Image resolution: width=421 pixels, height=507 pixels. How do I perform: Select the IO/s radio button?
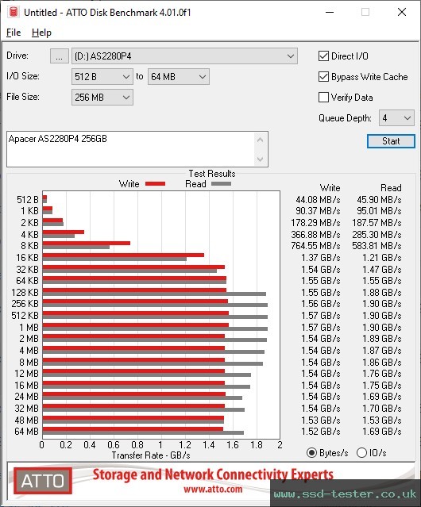[x=361, y=453]
